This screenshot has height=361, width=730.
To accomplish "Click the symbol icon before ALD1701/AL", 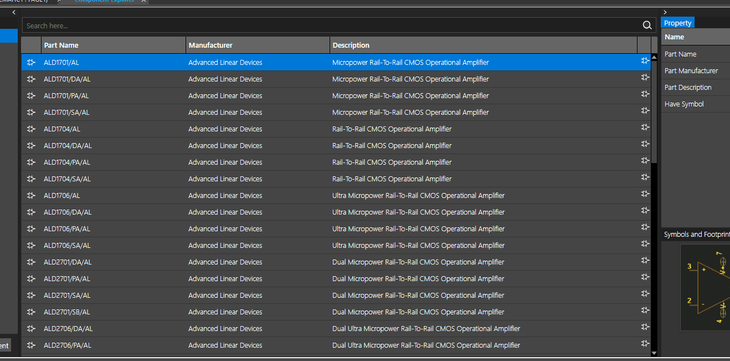I will pos(31,62).
